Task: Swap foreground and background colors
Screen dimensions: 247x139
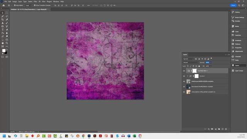Action: [x=7, y=50]
